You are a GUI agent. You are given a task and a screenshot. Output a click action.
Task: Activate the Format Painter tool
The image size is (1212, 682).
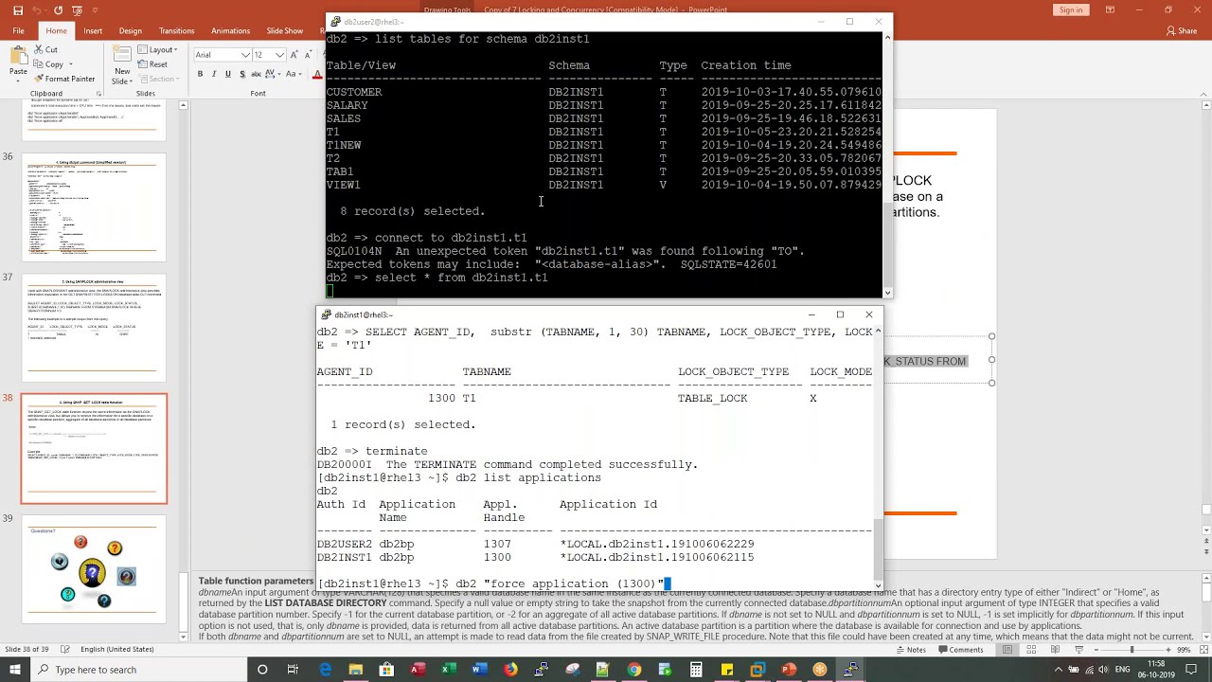(x=64, y=79)
